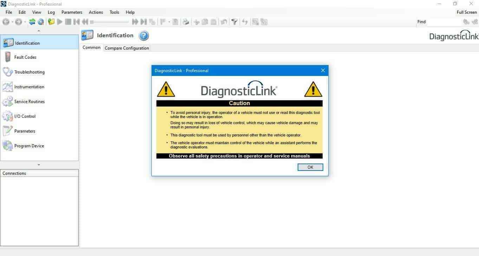Switch to the Compare Configuration tab

(x=127, y=48)
